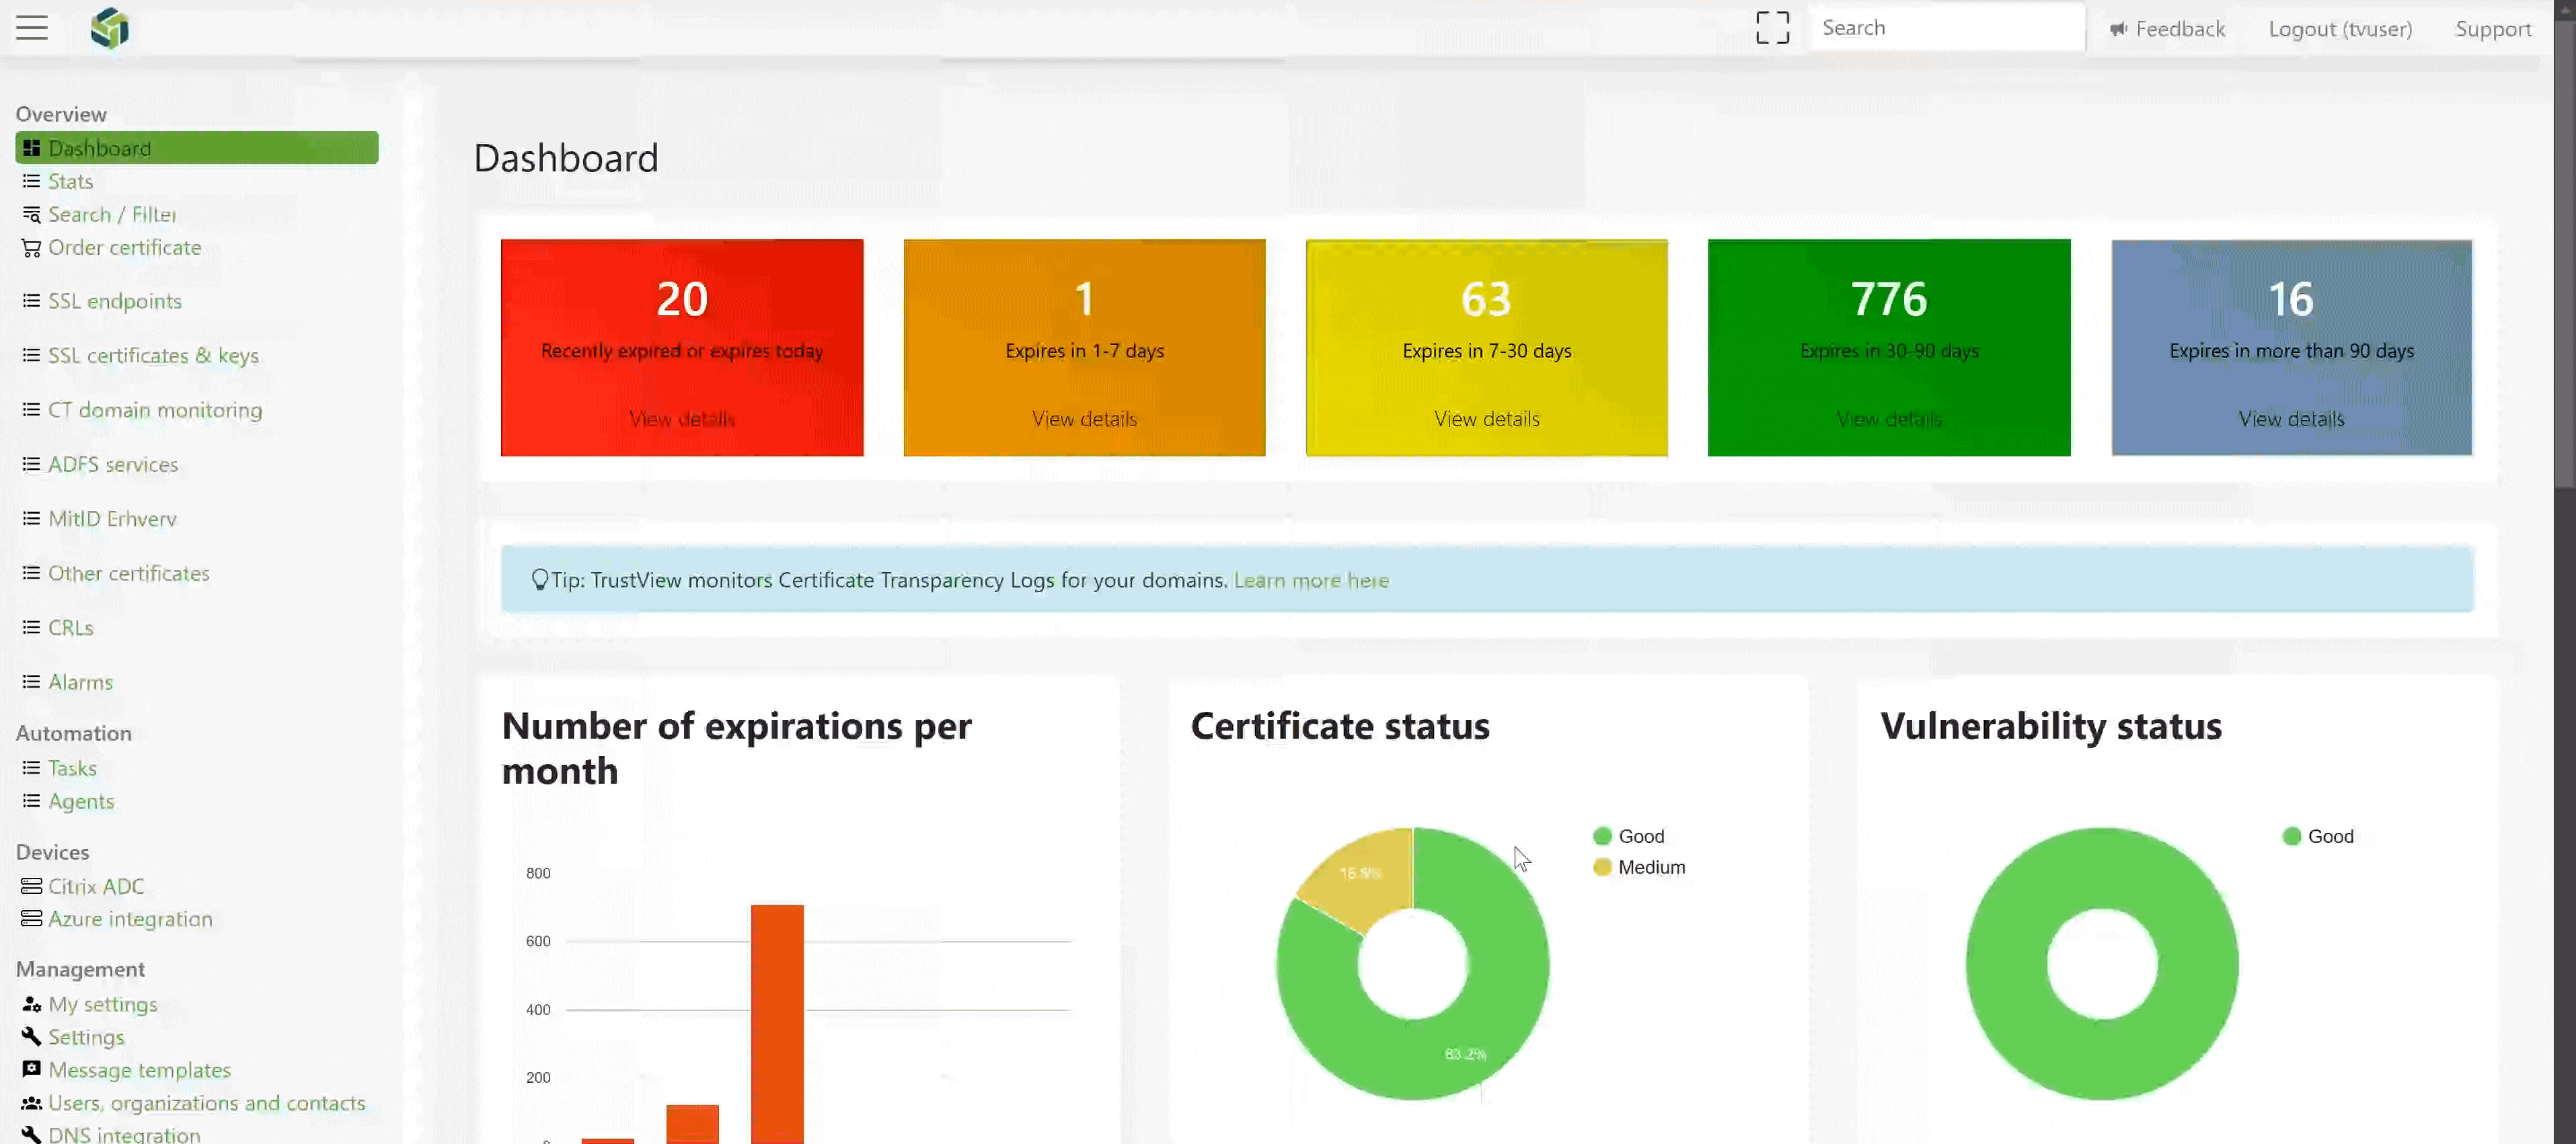Screen dimensions: 2576x1144
Task: View details for expired certificates
Action: (x=682, y=419)
